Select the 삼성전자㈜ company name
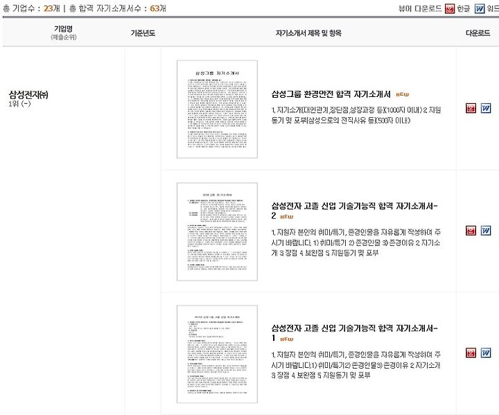Viewport: 499px width, 415px height. [28, 94]
